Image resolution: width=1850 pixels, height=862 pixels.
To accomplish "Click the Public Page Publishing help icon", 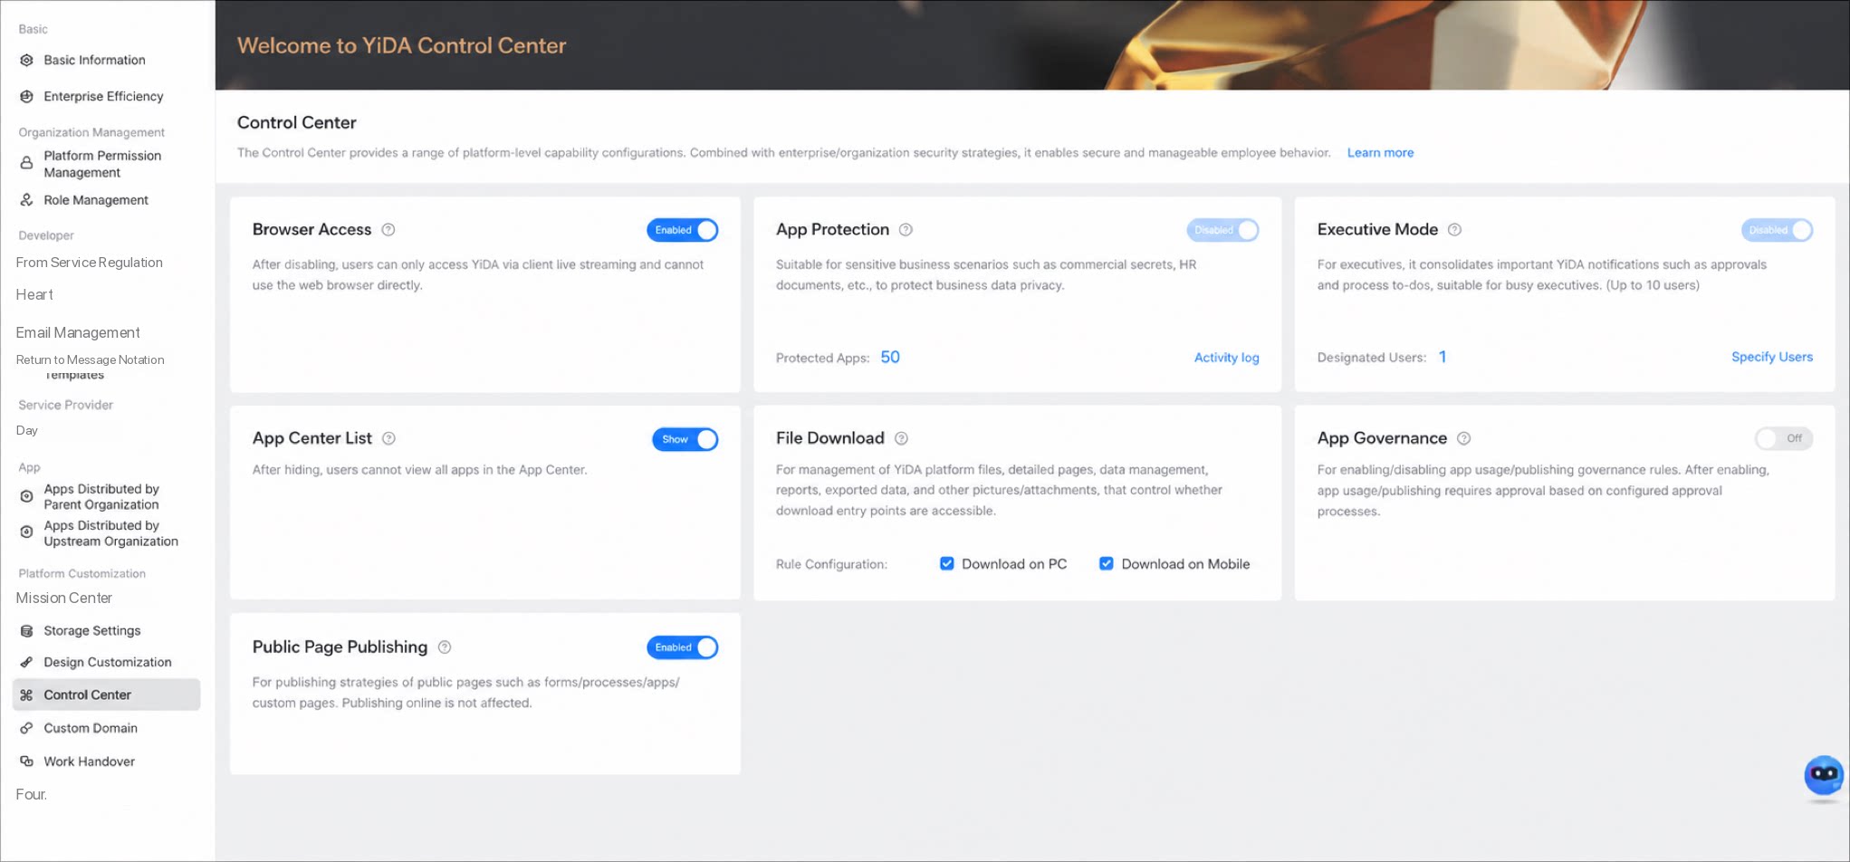I will click(x=445, y=647).
